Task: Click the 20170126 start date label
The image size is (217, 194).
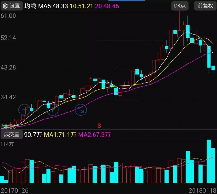Action: (14, 191)
